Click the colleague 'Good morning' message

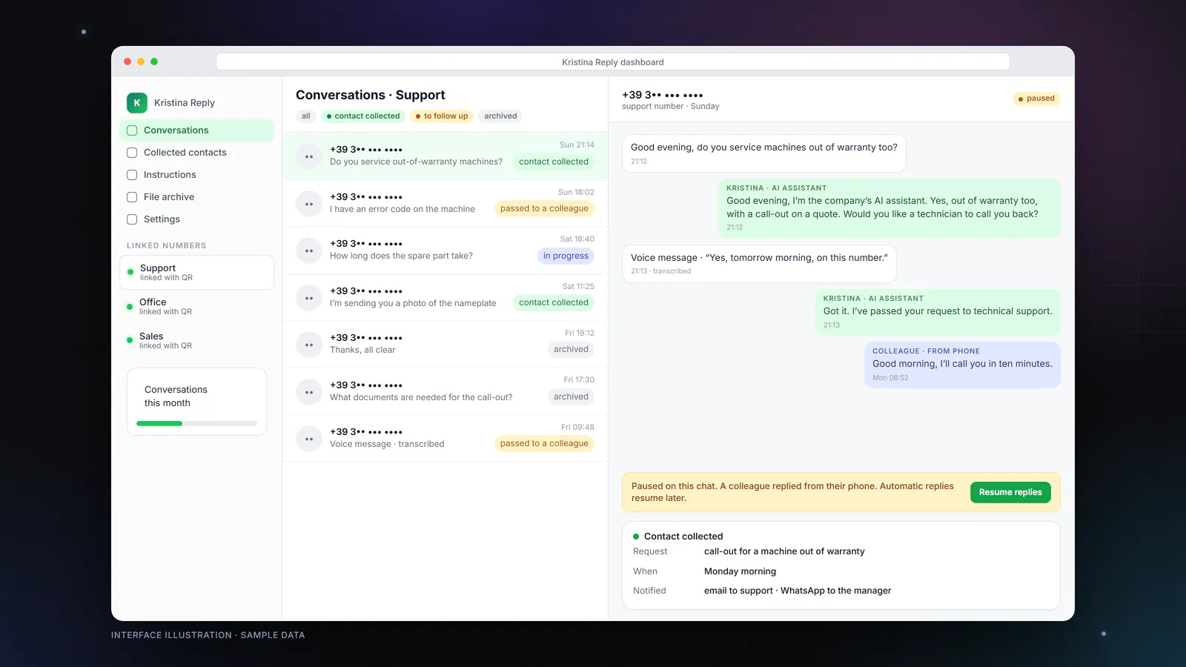[962, 365]
